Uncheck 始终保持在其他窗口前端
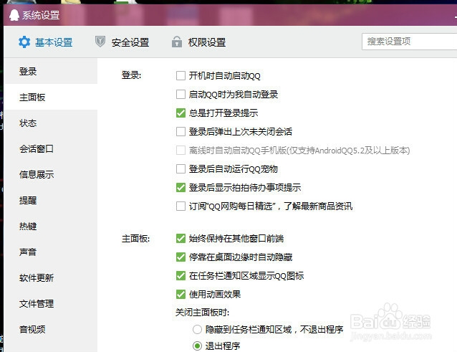457x352 pixels. click(x=181, y=239)
